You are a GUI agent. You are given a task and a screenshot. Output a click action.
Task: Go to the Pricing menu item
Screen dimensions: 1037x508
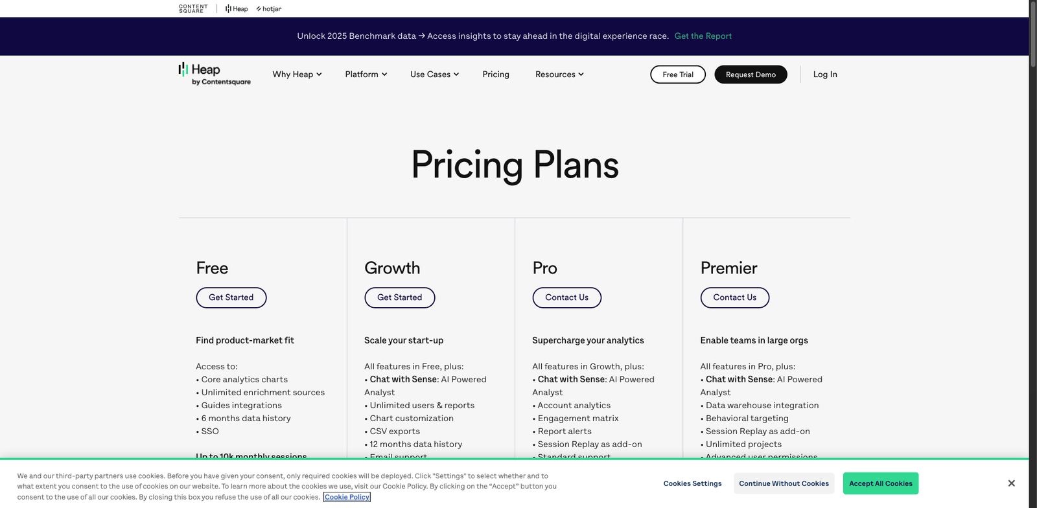coord(496,75)
